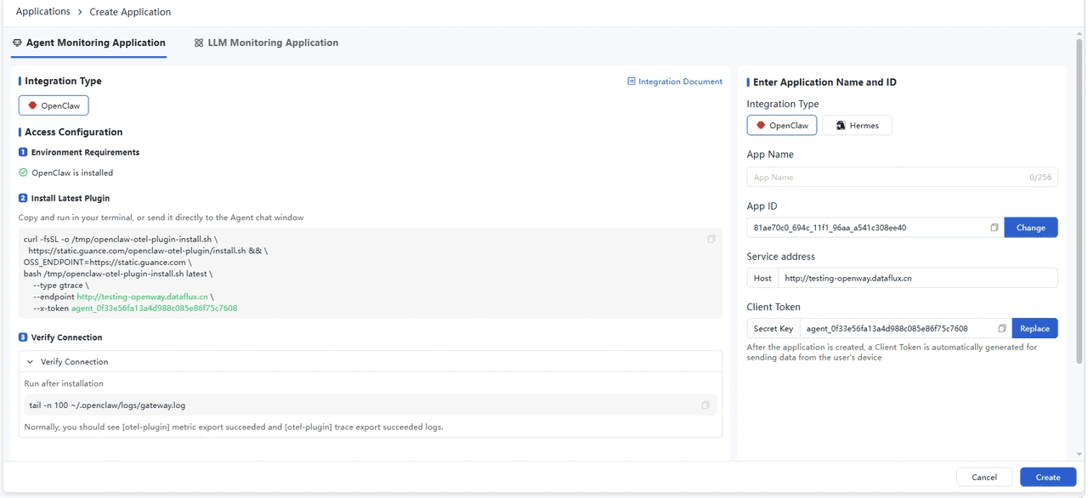Copy the App ID value
Screen dimensions: 1088x498
click(994, 228)
